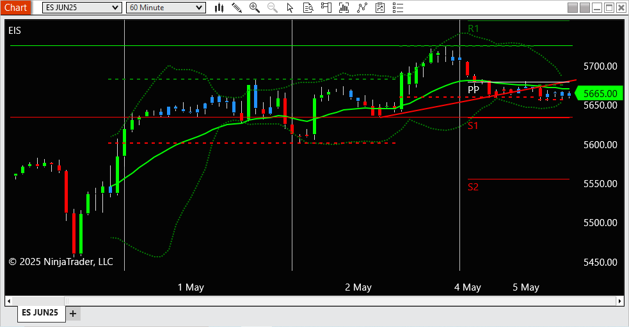Viewport: 629px width, 327px height.
Task: Click the zoom in magnifier icon
Action: coord(254,8)
